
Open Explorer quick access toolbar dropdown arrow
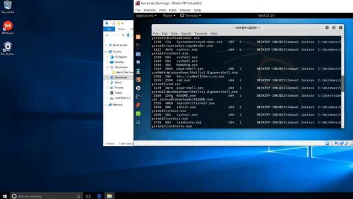point(122,23)
